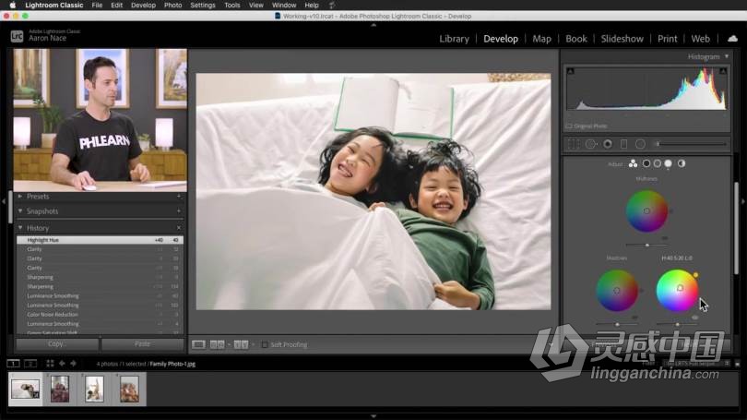Switch to Loupe view mode
747x420 pixels.
click(x=198, y=344)
